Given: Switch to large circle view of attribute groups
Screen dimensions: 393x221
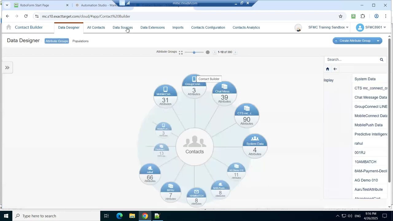Looking at the screenshot, I should coord(208,52).
